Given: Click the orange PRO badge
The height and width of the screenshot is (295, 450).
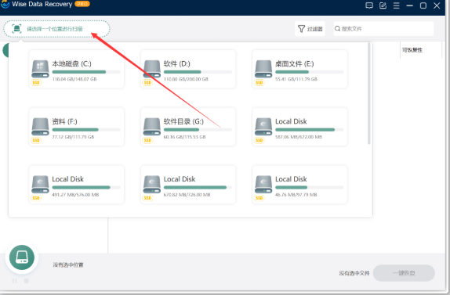Looking at the screenshot, I should click(82, 4).
